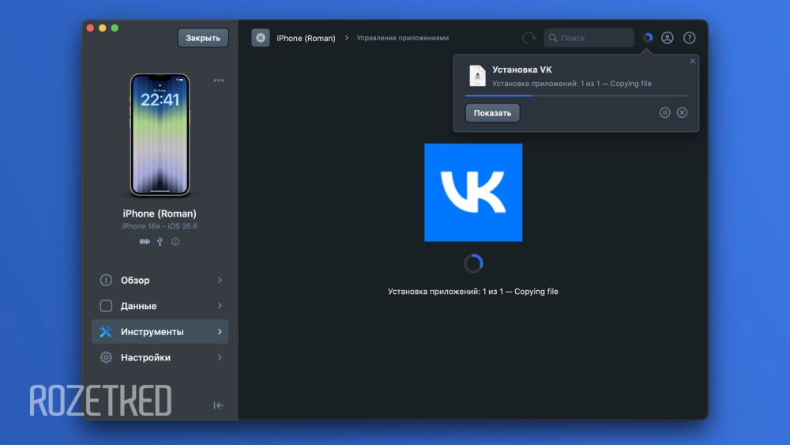Click the Закрыть button
The height and width of the screenshot is (445, 790).
pos(202,38)
